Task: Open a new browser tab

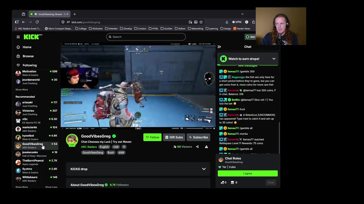Action: pyautogui.click(x=75, y=14)
